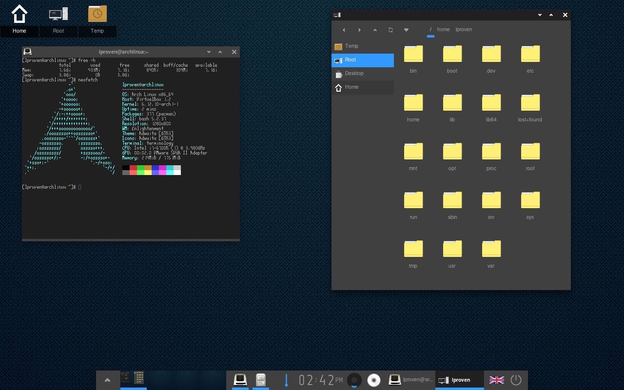Click the temperature gauge in shelf
This screenshot has width=624, height=390.
[x=286, y=380]
